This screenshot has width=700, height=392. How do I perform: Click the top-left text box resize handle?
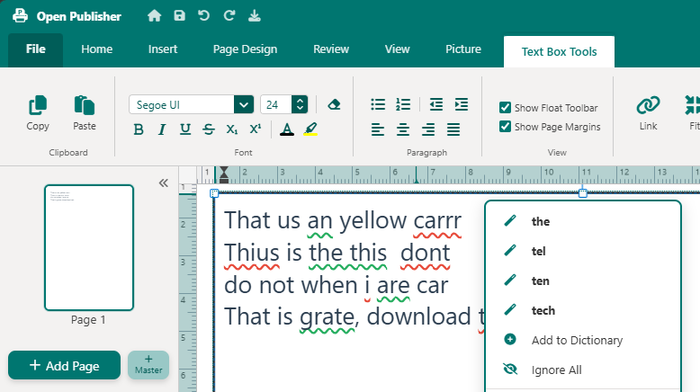click(214, 193)
